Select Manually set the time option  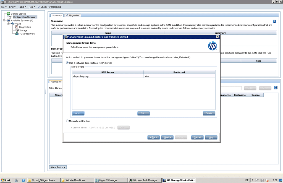(67, 121)
